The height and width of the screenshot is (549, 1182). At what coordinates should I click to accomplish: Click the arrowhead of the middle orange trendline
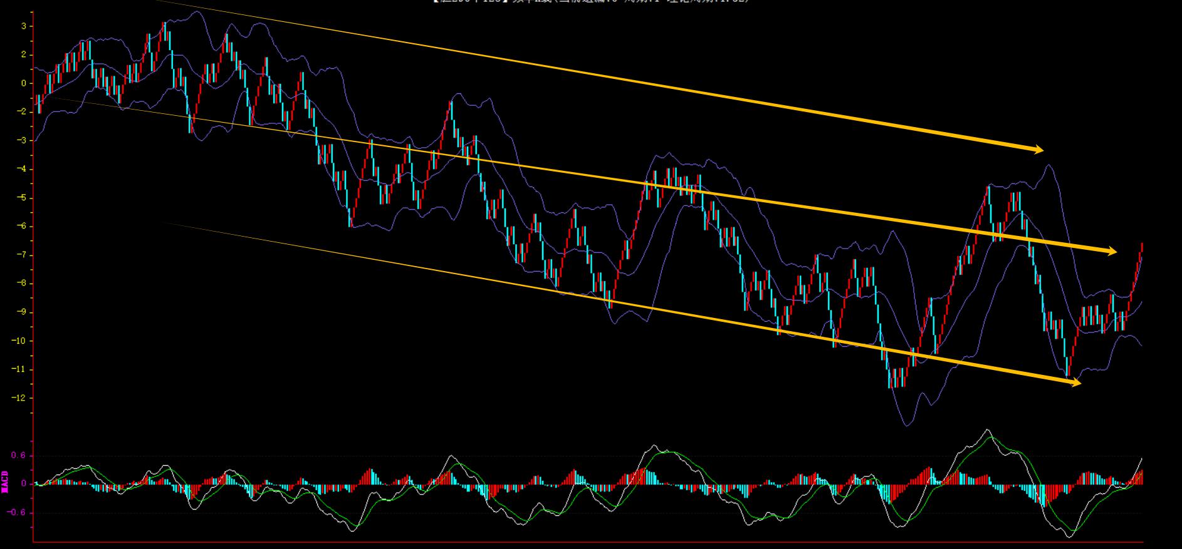(x=1111, y=251)
